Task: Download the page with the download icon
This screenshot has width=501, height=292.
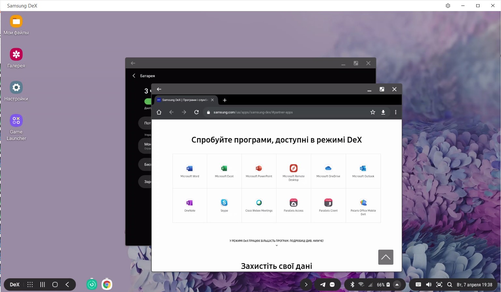Action: (x=383, y=112)
